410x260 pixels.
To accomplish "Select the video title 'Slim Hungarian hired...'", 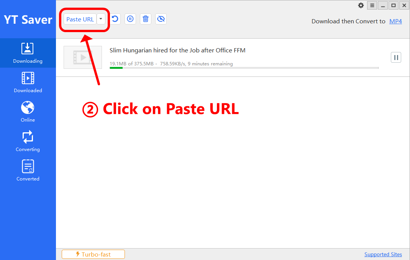I will 177,50.
